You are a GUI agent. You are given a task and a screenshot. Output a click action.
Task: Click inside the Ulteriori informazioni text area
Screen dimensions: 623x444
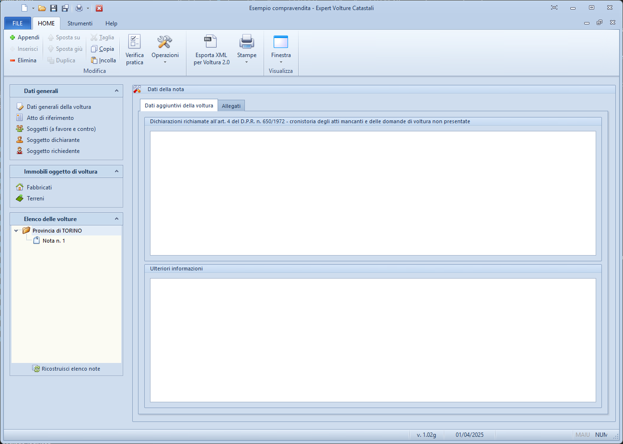click(x=373, y=340)
